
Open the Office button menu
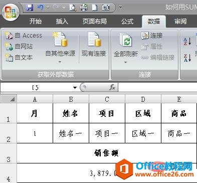pos(11,13)
